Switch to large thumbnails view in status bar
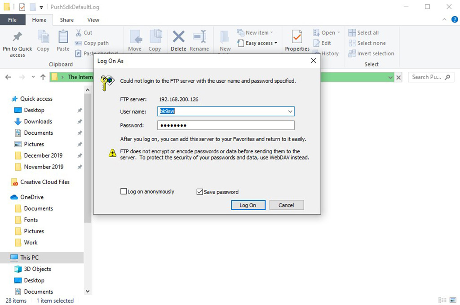 [453, 300]
